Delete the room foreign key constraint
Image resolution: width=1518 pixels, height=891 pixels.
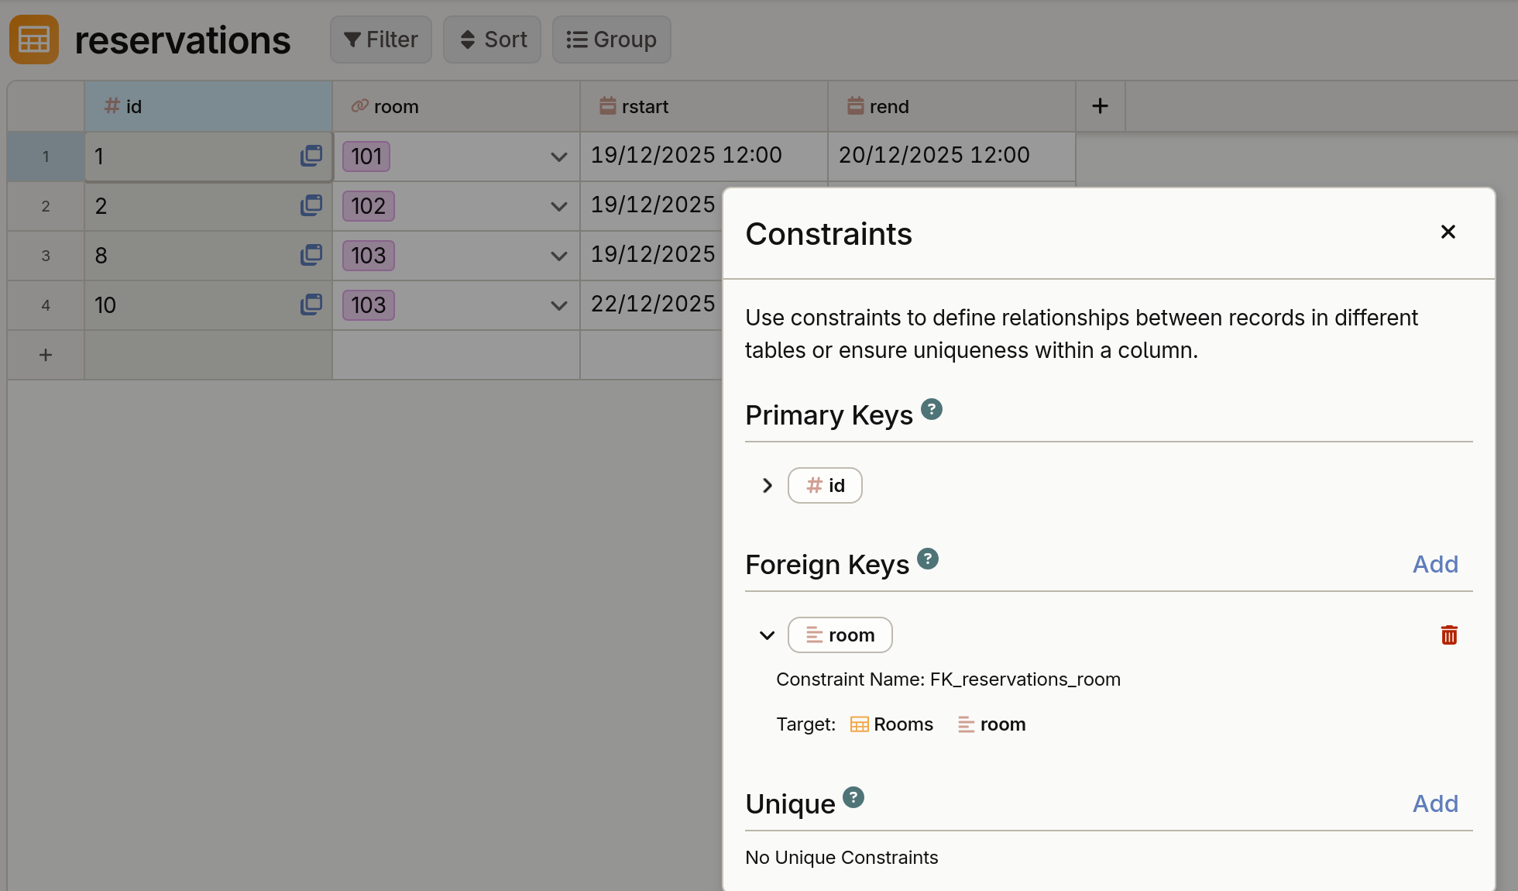[x=1448, y=635]
